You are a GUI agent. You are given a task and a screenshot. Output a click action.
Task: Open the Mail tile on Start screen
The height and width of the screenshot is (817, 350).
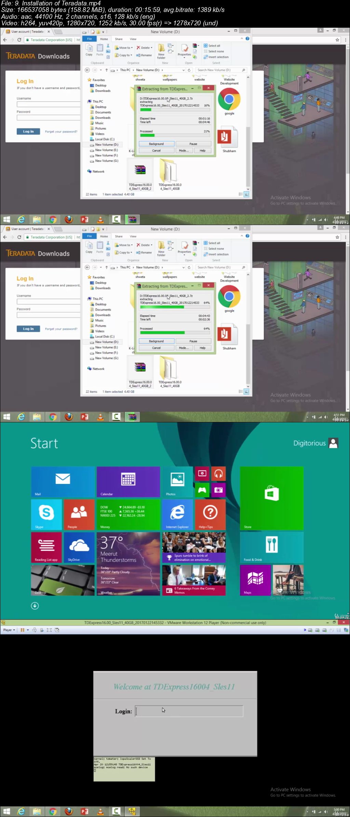(63, 482)
